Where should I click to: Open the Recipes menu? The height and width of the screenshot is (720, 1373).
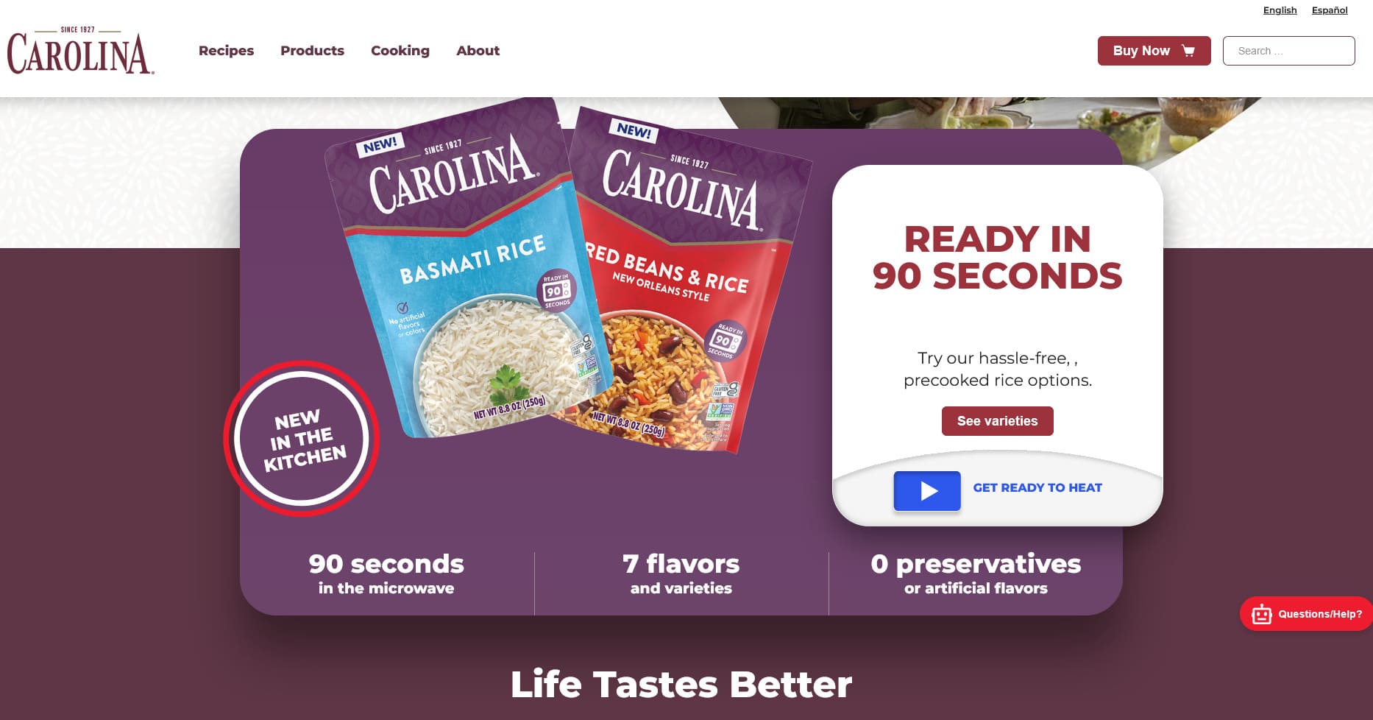point(226,51)
